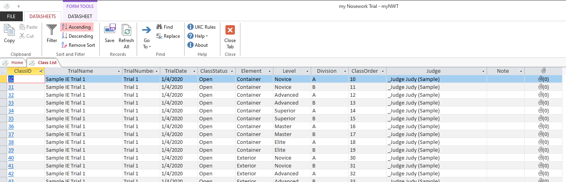Screen dimensions: 566x182
Task: Expand the Judge column dropdown arrow
Action: 483,71
